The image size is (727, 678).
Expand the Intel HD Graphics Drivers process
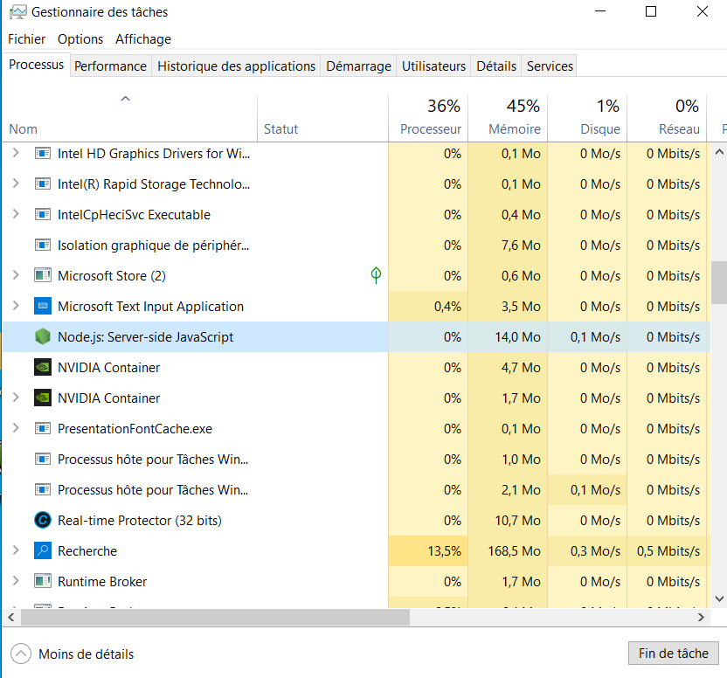click(16, 153)
